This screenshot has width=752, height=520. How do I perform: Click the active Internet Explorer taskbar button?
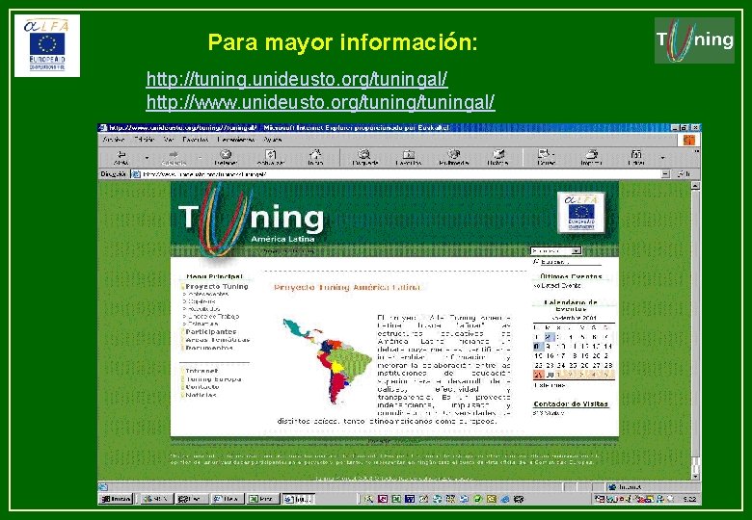click(298, 499)
